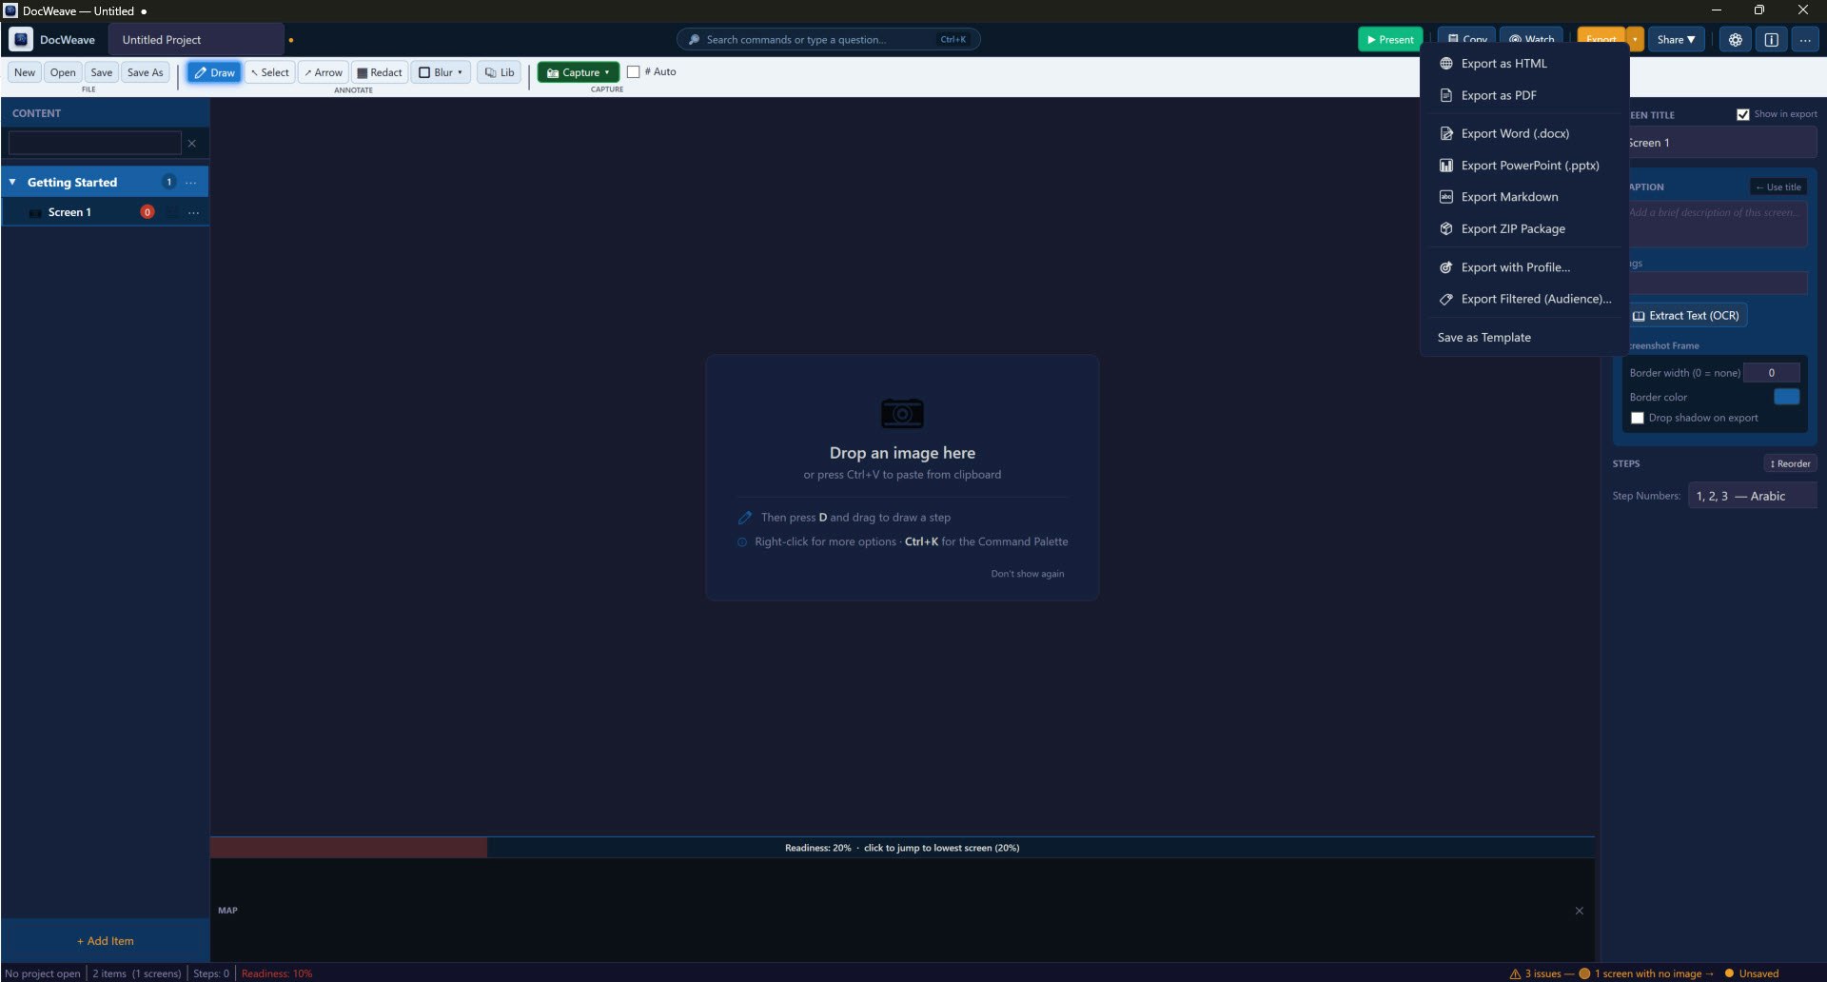1827x982 pixels.
Task: Choose the Arrow annotation tool
Action: pyautogui.click(x=324, y=72)
